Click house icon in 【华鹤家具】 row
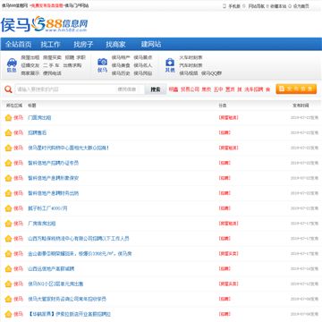This screenshot has height=322, width=322. (8, 314)
